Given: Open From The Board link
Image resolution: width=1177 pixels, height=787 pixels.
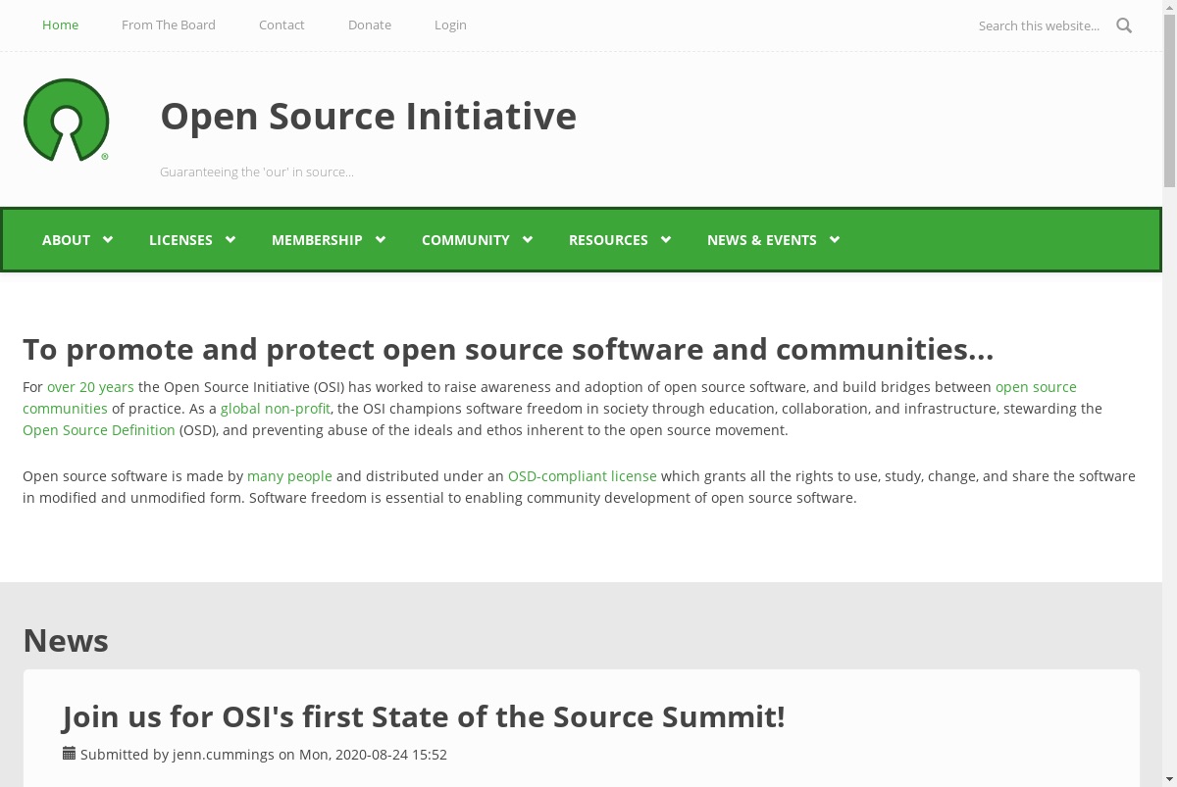Looking at the screenshot, I should (169, 25).
